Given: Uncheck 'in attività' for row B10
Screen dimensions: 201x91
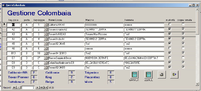Looking at the screenshot, I should click(170, 53).
